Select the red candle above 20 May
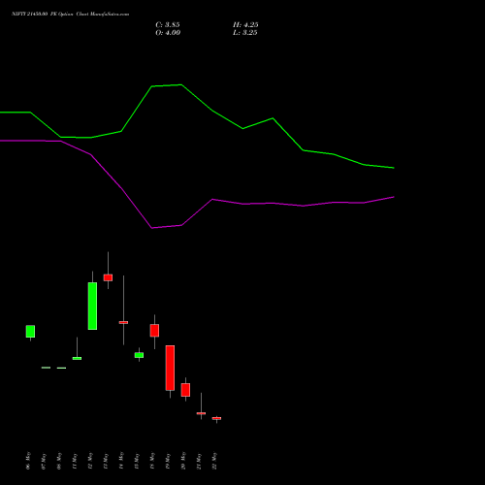Viewport: 485px width, 485px height. click(185, 390)
